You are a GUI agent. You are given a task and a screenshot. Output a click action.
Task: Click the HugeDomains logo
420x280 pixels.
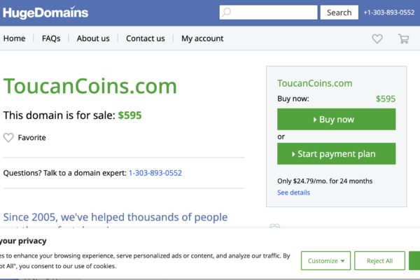coord(45,12)
